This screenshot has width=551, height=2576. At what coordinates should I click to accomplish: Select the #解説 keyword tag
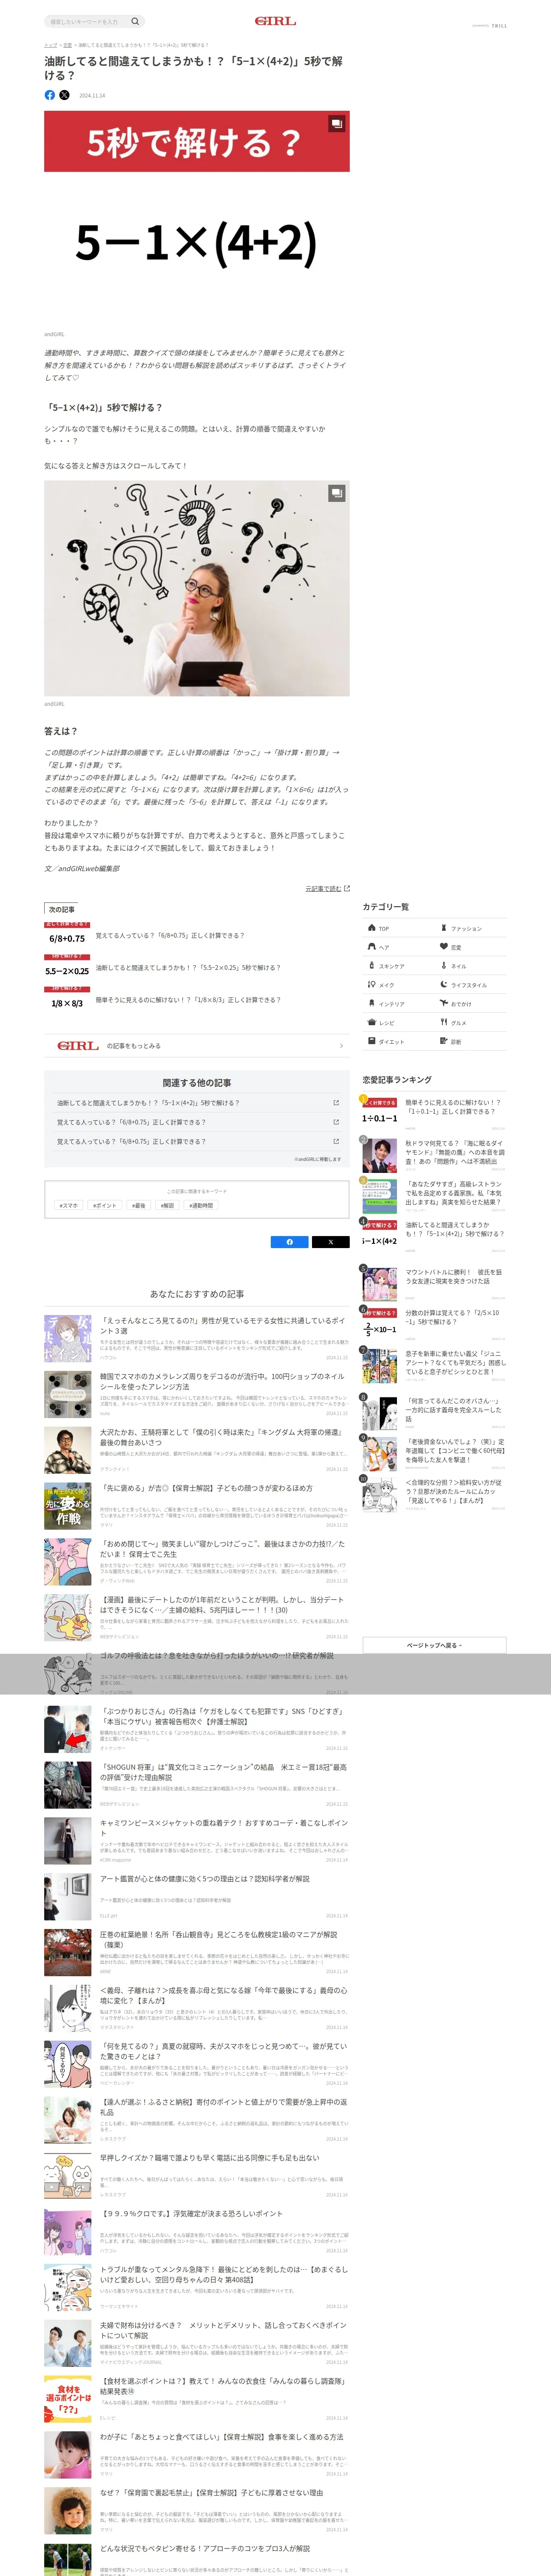[167, 1206]
